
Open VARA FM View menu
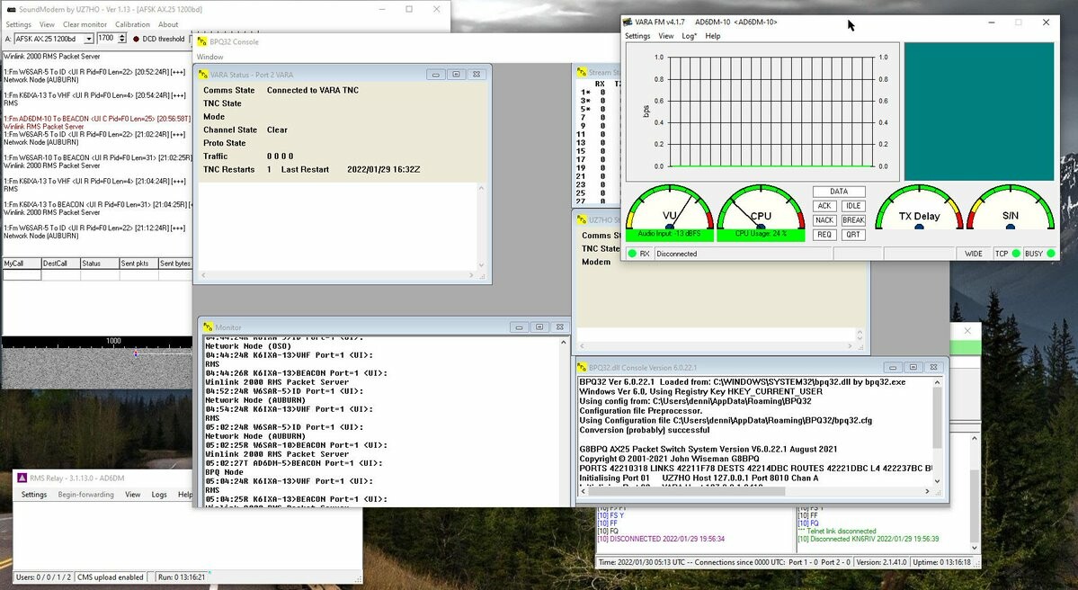[x=666, y=37]
